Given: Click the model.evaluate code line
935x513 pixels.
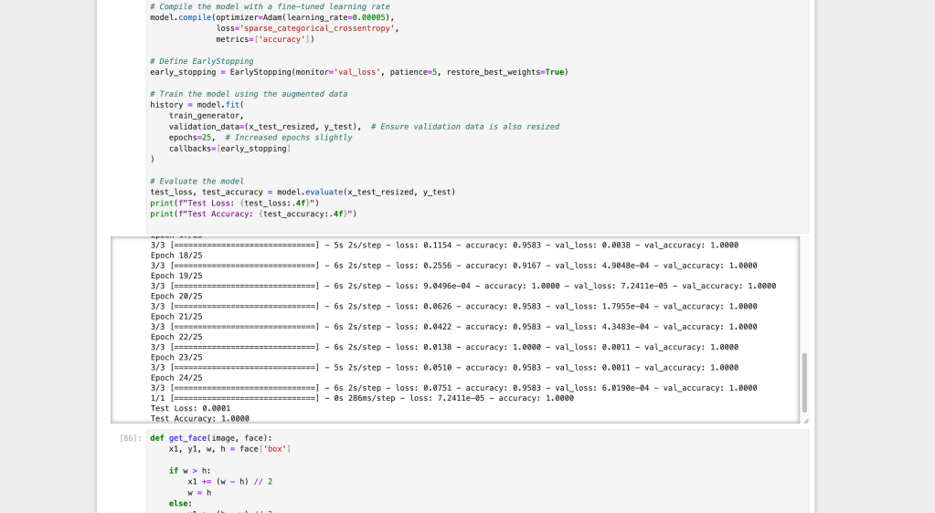Looking at the screenshot, I should 302,192.
